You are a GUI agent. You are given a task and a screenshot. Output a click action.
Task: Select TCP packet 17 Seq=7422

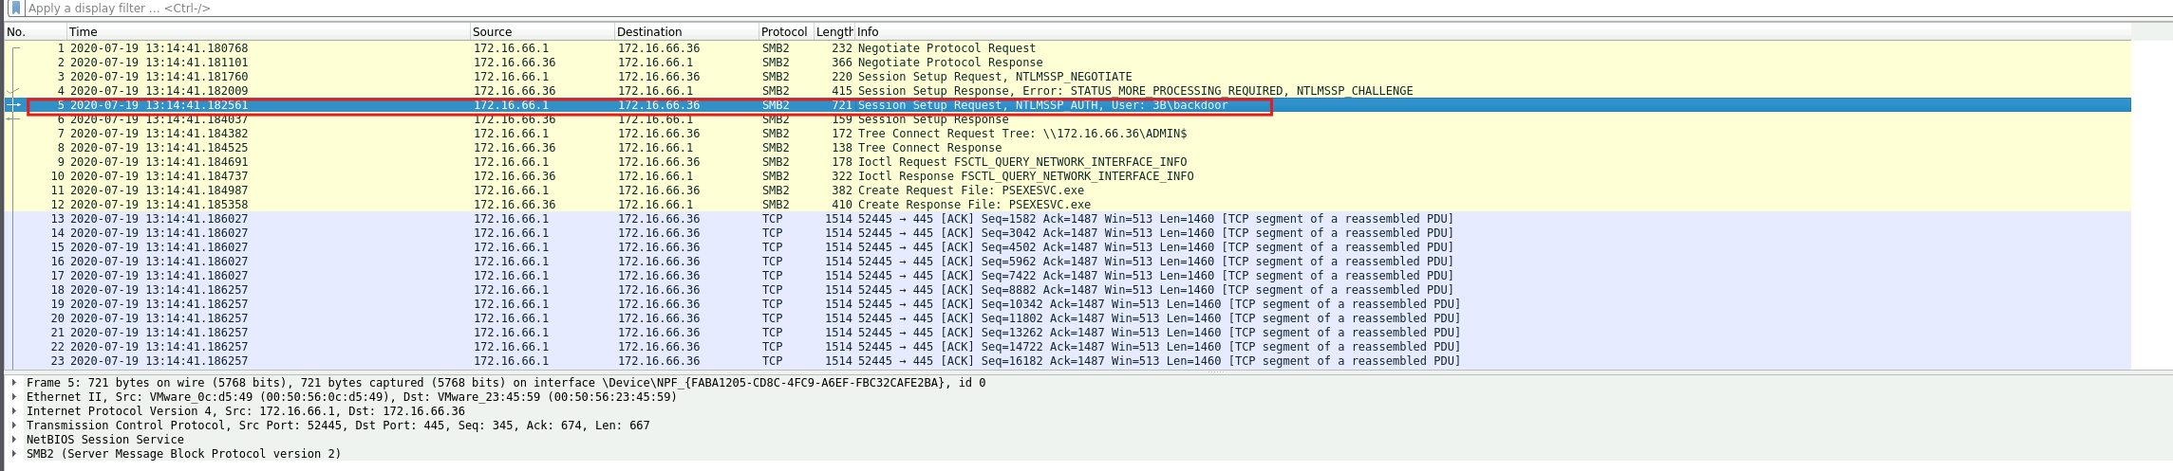click(1068, 276)
